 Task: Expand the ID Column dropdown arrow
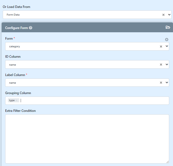167,65
